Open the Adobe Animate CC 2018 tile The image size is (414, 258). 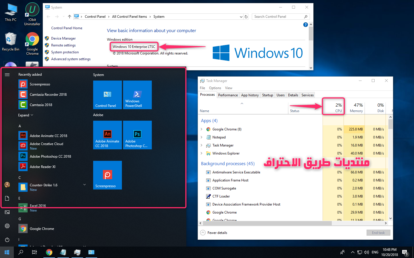[107, 135]
